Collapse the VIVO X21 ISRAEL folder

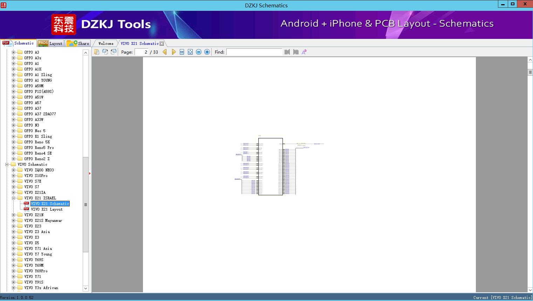(14, 198)
